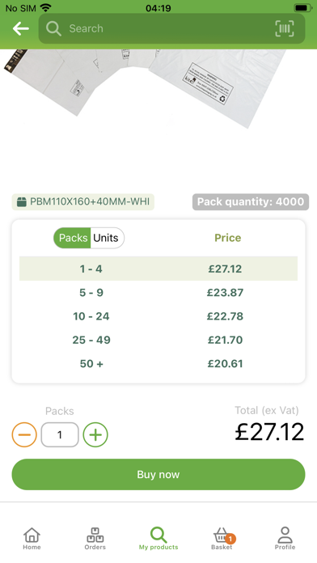Focus the packs quantity input field
The height and width of the screenshot is (563, 317).
60,435
